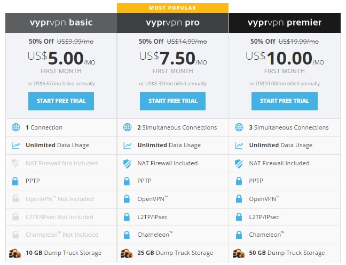Click the dump truck icon for 10 GB storage

point(15,253)
